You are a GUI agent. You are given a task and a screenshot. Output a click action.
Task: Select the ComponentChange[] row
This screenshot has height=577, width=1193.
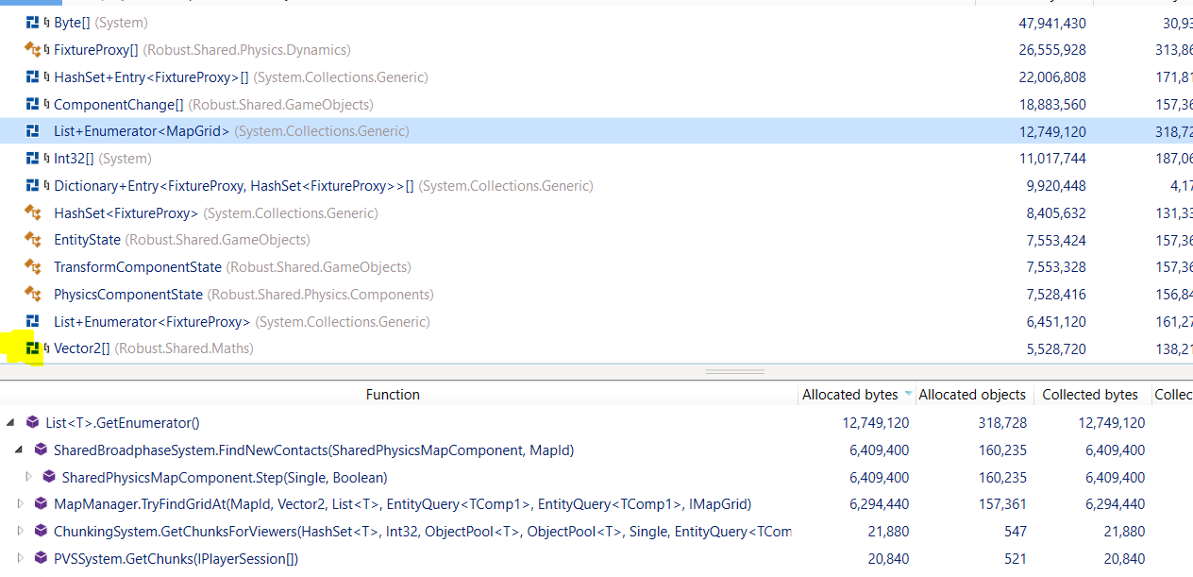click(596, 104)
